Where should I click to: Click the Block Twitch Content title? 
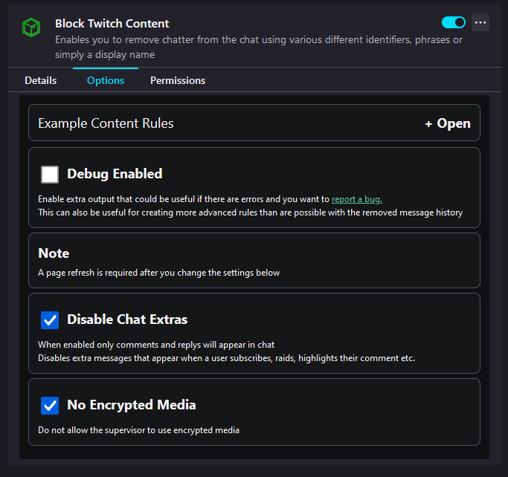tap(112, 24)
